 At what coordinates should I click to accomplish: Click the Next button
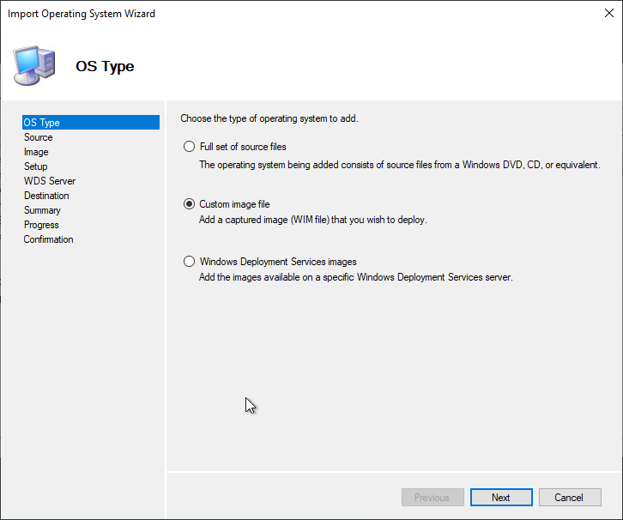(x=501, y=498)
